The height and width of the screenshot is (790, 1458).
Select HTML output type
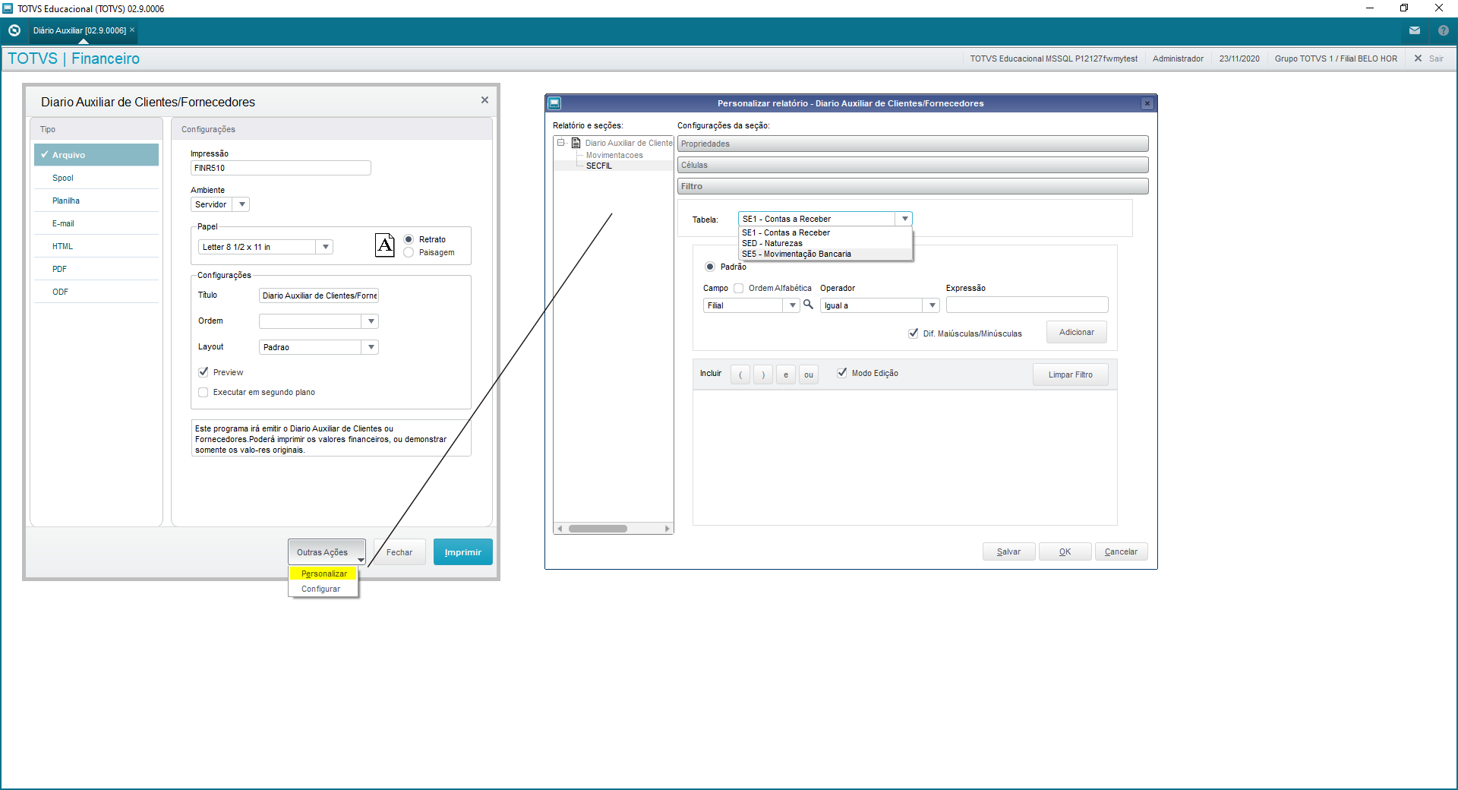tap(96, 246)
